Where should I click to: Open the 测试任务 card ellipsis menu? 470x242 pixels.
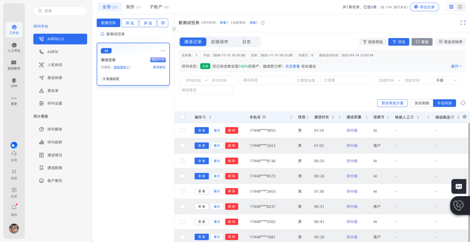pyautogui.click(x=163, y=51)
